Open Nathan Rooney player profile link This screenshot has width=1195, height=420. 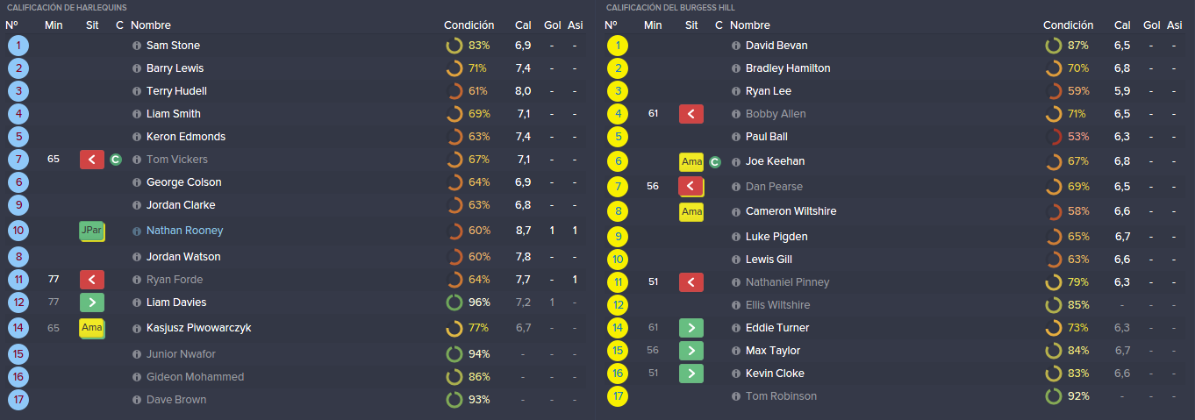pyautogui.click(x=184, y=231)
